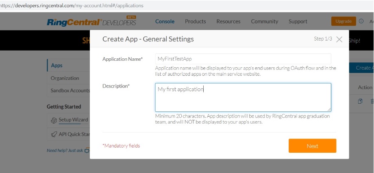This screenshot has height=173, width=374.
Task: Go to the Community page
Action: pyautogui.click(x=264, y=21)
